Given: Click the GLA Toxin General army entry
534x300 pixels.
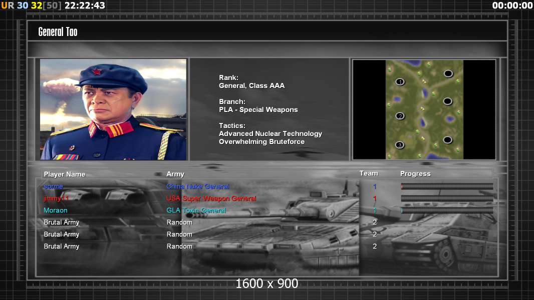Looking at the screenshot, I should coord(196,210).
